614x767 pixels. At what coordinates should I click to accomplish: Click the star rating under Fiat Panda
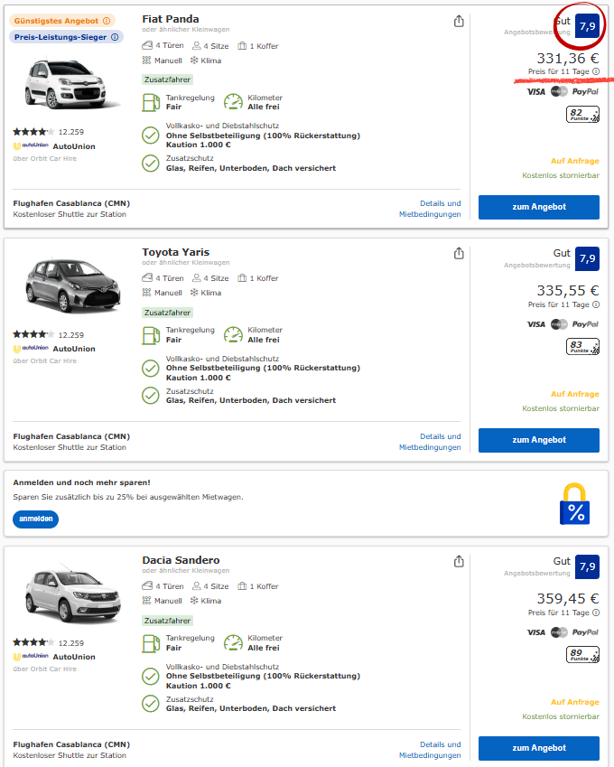point(33,132)
